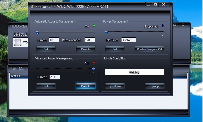The width and height of the screenshot is (203, 122).
Task: Click the hard drive icon in HDDScan window
Action: pos(18,42)
